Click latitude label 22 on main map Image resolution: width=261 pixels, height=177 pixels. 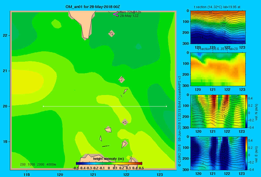point(5,36)
